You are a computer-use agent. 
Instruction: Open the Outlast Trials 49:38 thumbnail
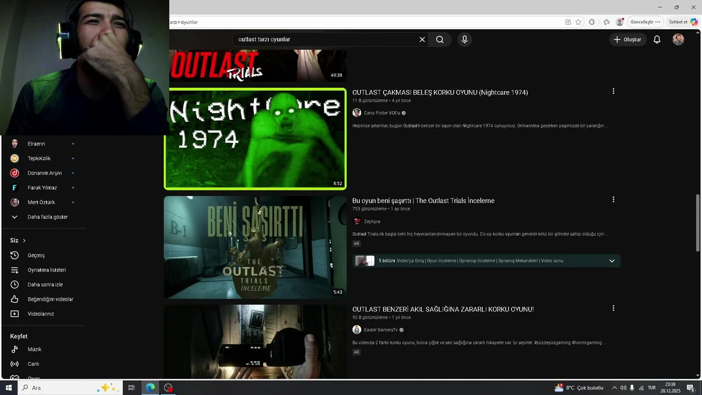click(x=258, y=66)
